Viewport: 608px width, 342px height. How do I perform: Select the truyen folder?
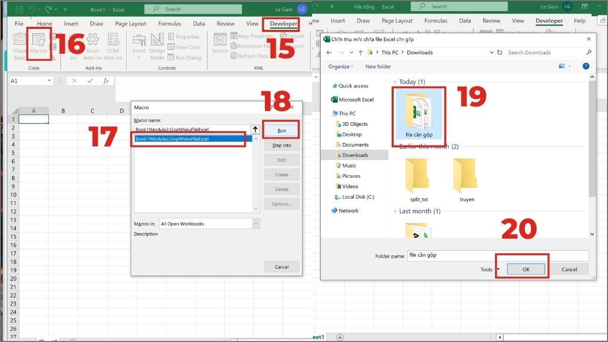[467, 180]
